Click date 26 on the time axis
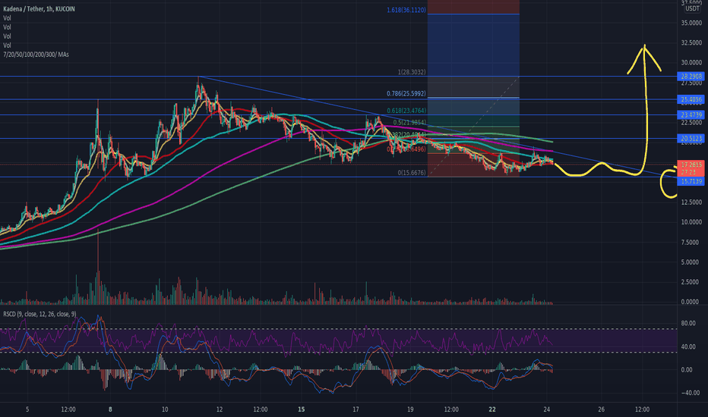708x417 pixels. click(602, 409)
